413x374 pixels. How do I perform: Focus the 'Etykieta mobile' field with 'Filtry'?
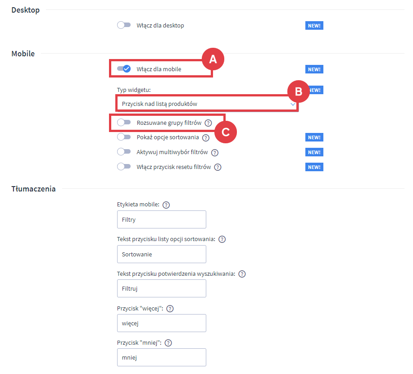(x=161, y=219)
